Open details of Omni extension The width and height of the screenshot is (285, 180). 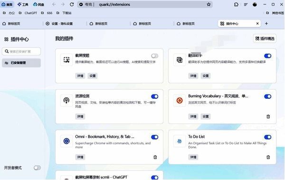pyautogui.click(x=80, y=157)
